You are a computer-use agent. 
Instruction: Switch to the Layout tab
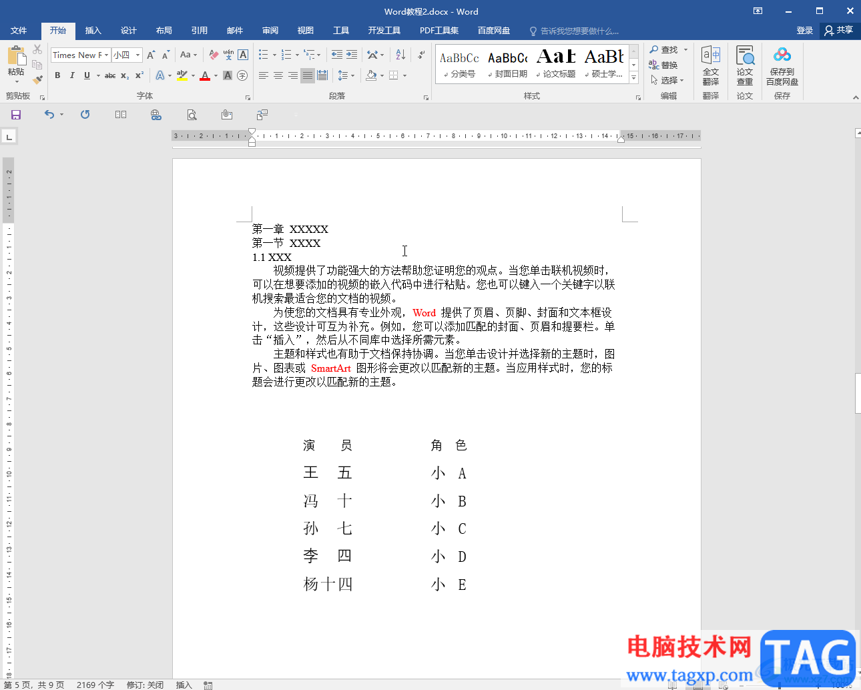pyautogui.click(x=164, y=31)
